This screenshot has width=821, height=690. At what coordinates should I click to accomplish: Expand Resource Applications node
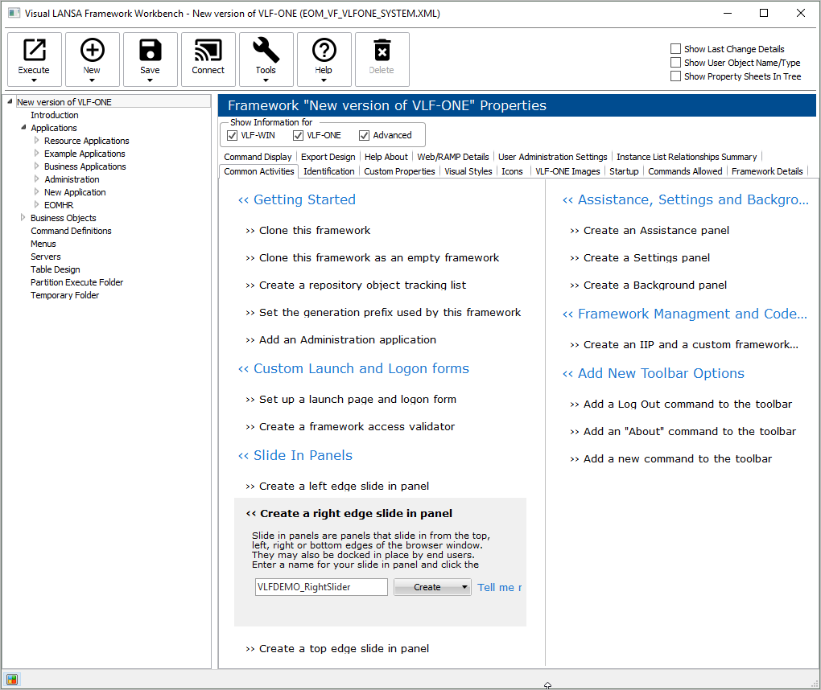click(x=37, y=140)
